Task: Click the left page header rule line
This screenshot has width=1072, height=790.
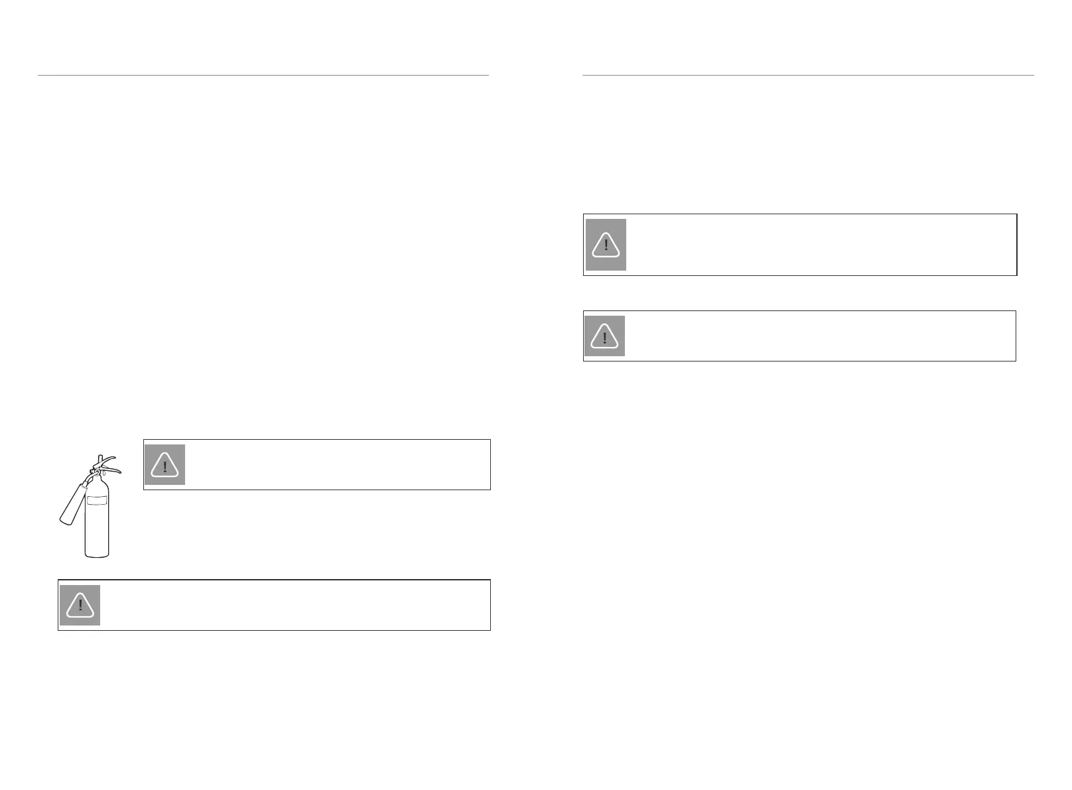Action: click(263, 75)
